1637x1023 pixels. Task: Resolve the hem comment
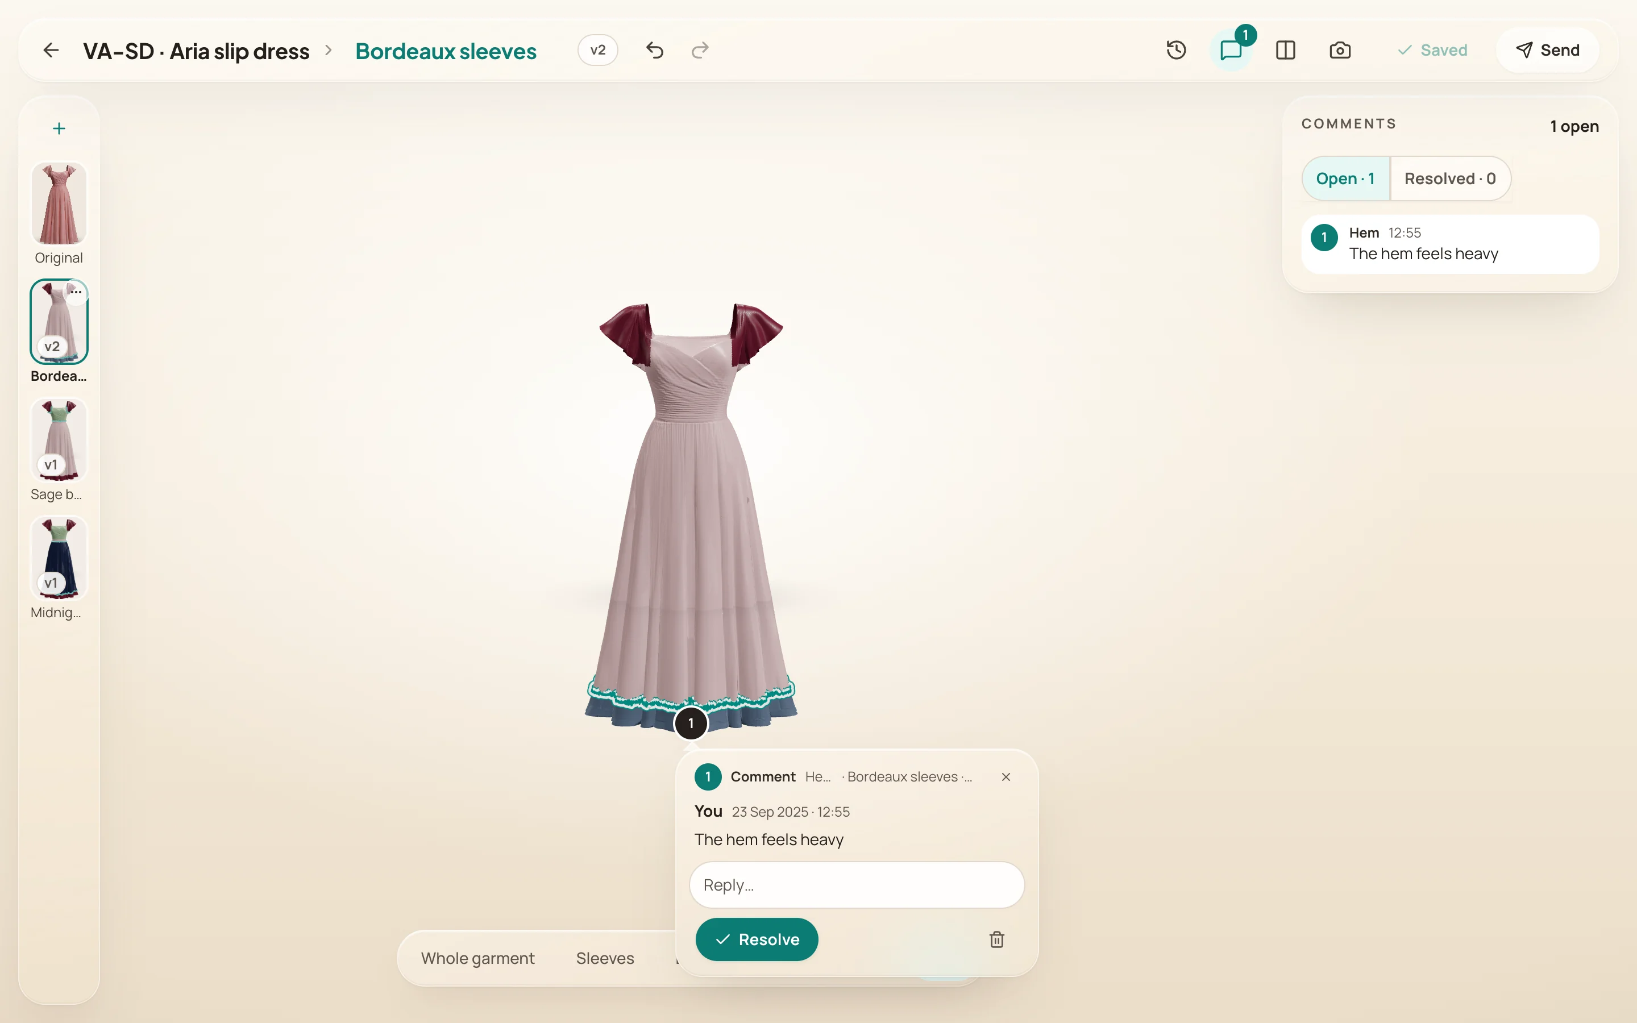click(757, 939)
